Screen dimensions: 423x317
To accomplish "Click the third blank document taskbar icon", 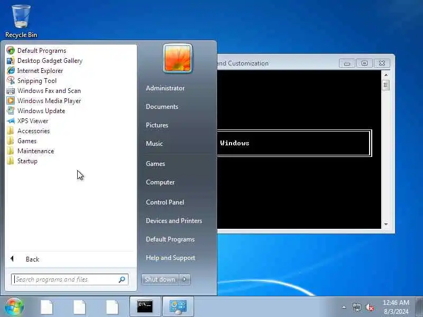I will pyautogui.click(x=112, y=307).
